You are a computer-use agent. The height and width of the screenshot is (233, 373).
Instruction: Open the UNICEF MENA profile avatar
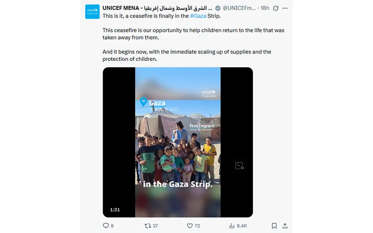click(x=92, y=11)
